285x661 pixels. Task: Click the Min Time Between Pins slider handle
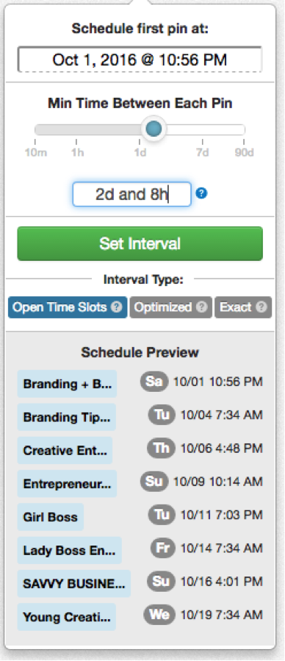154,129
